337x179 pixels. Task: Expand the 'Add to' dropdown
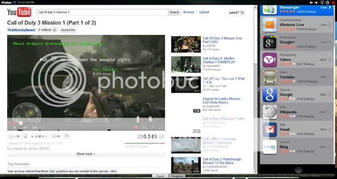[x=40, y=136]
